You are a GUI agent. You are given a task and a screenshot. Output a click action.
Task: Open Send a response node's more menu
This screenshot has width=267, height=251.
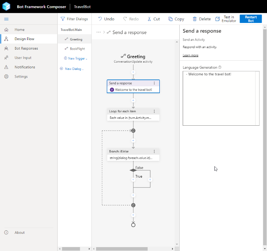coord(154,83)
